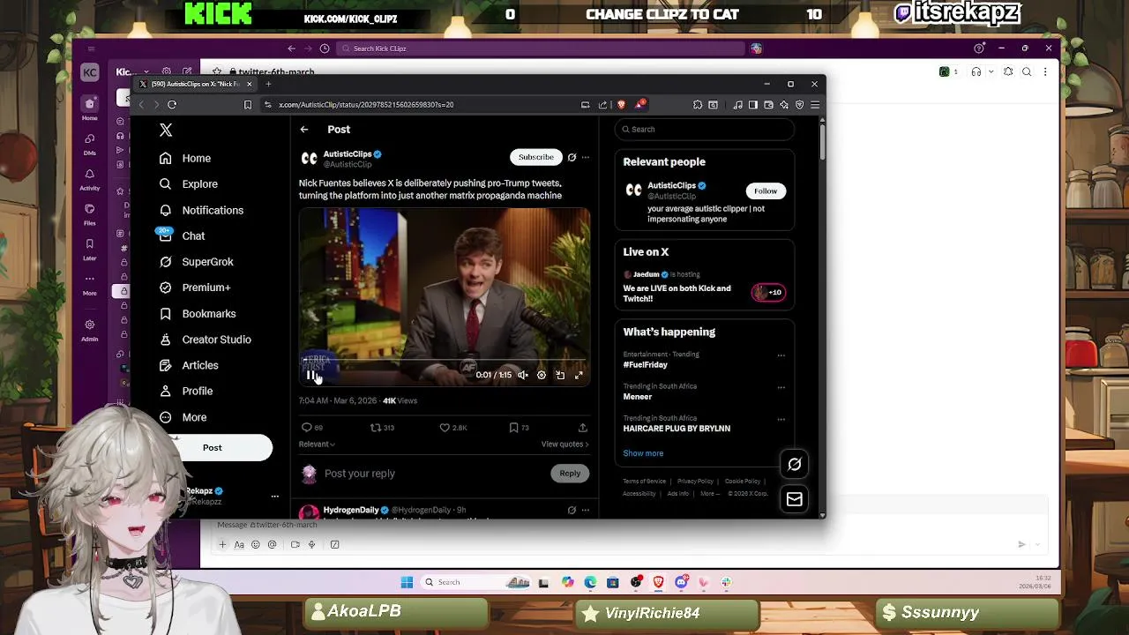Open a new Brave tab
Screen dimensions: 1129x635
(268, 84)
